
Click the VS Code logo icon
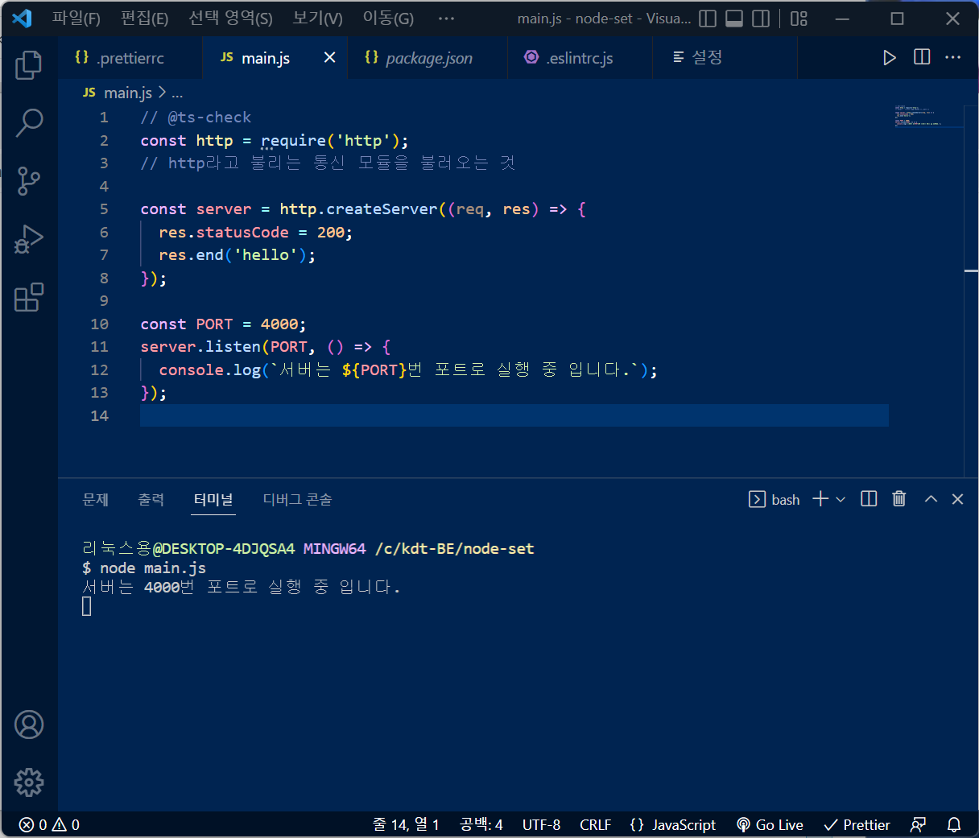(x=23, y=18)
